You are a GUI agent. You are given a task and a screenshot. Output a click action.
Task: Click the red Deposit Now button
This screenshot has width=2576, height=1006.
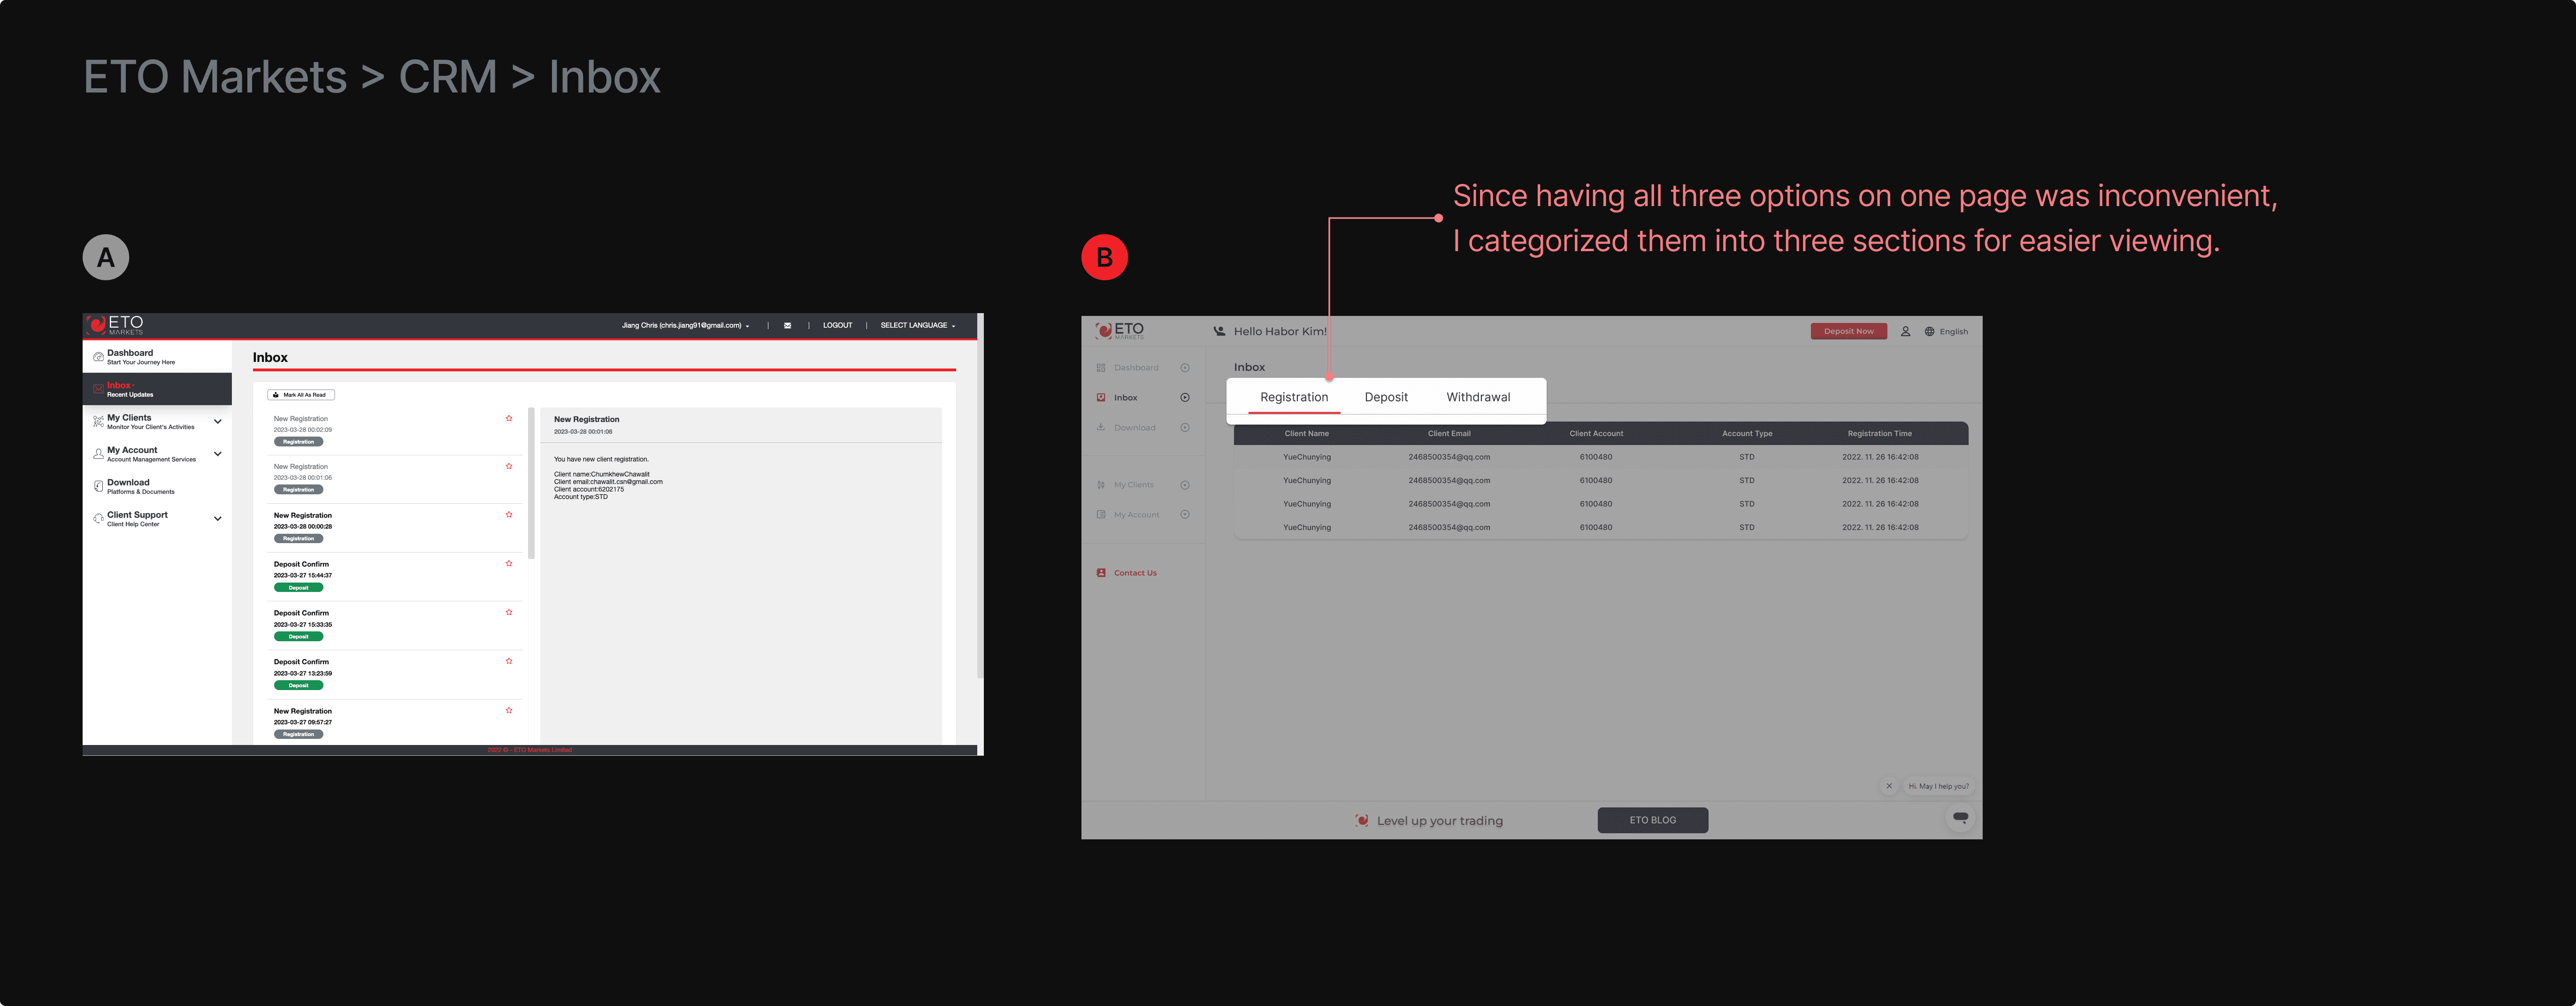(x=1849, y=331)
